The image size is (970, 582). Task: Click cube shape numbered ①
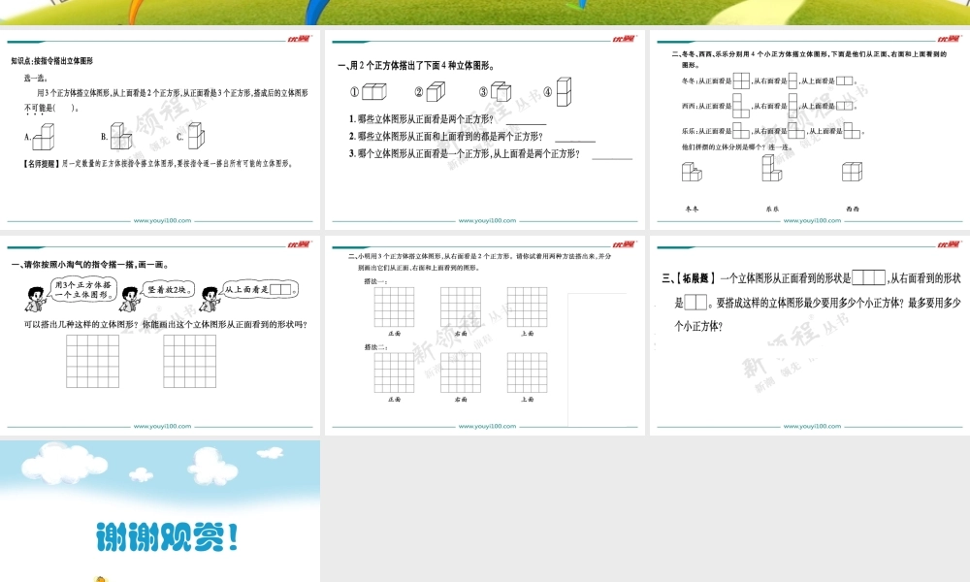click(373, 92)
